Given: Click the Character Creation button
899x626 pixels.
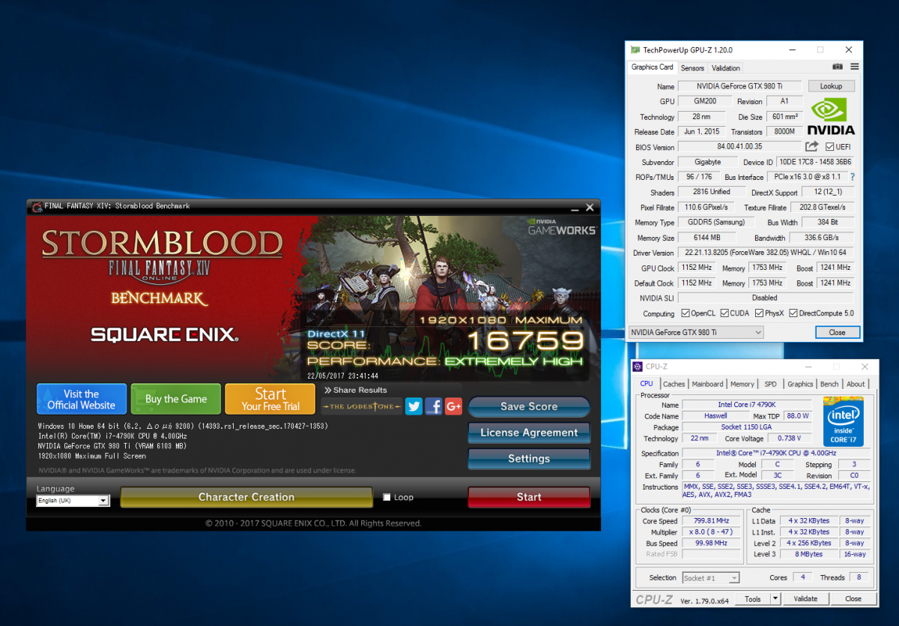Looking at the screenshot, I should pos(246,497).
